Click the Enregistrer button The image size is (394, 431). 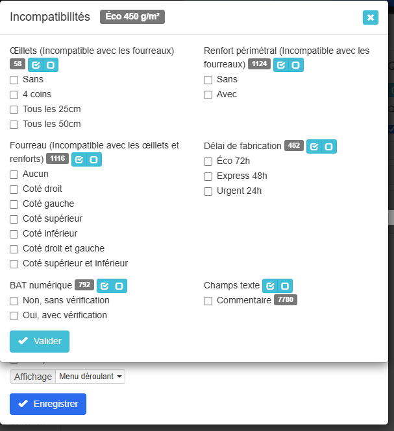coord(48,404)
